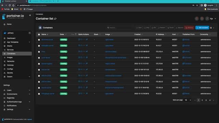
Task: Select Containers in the sidebar menu
Action: (x=17, y=54)
